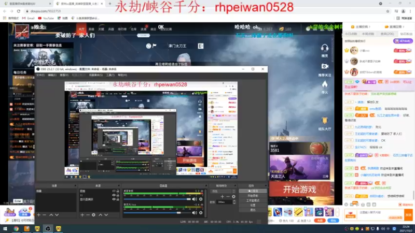The image size is (415, 233).
Task: Send the rocket gift in Douyu gift bar
Action: coord(278,212)
